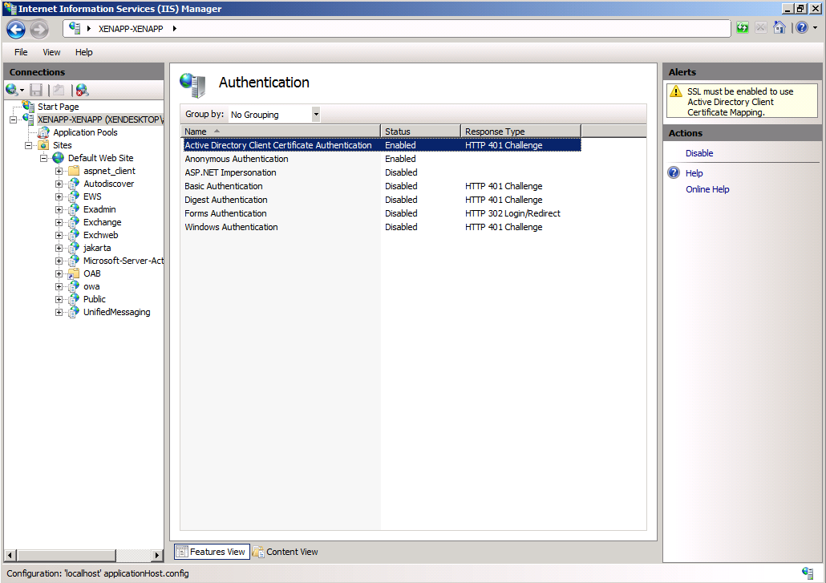
Task: Expand the jakarta tree node
Action: (59, 248)
